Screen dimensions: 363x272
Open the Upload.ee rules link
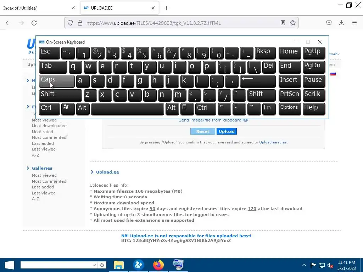click(273, 142)
